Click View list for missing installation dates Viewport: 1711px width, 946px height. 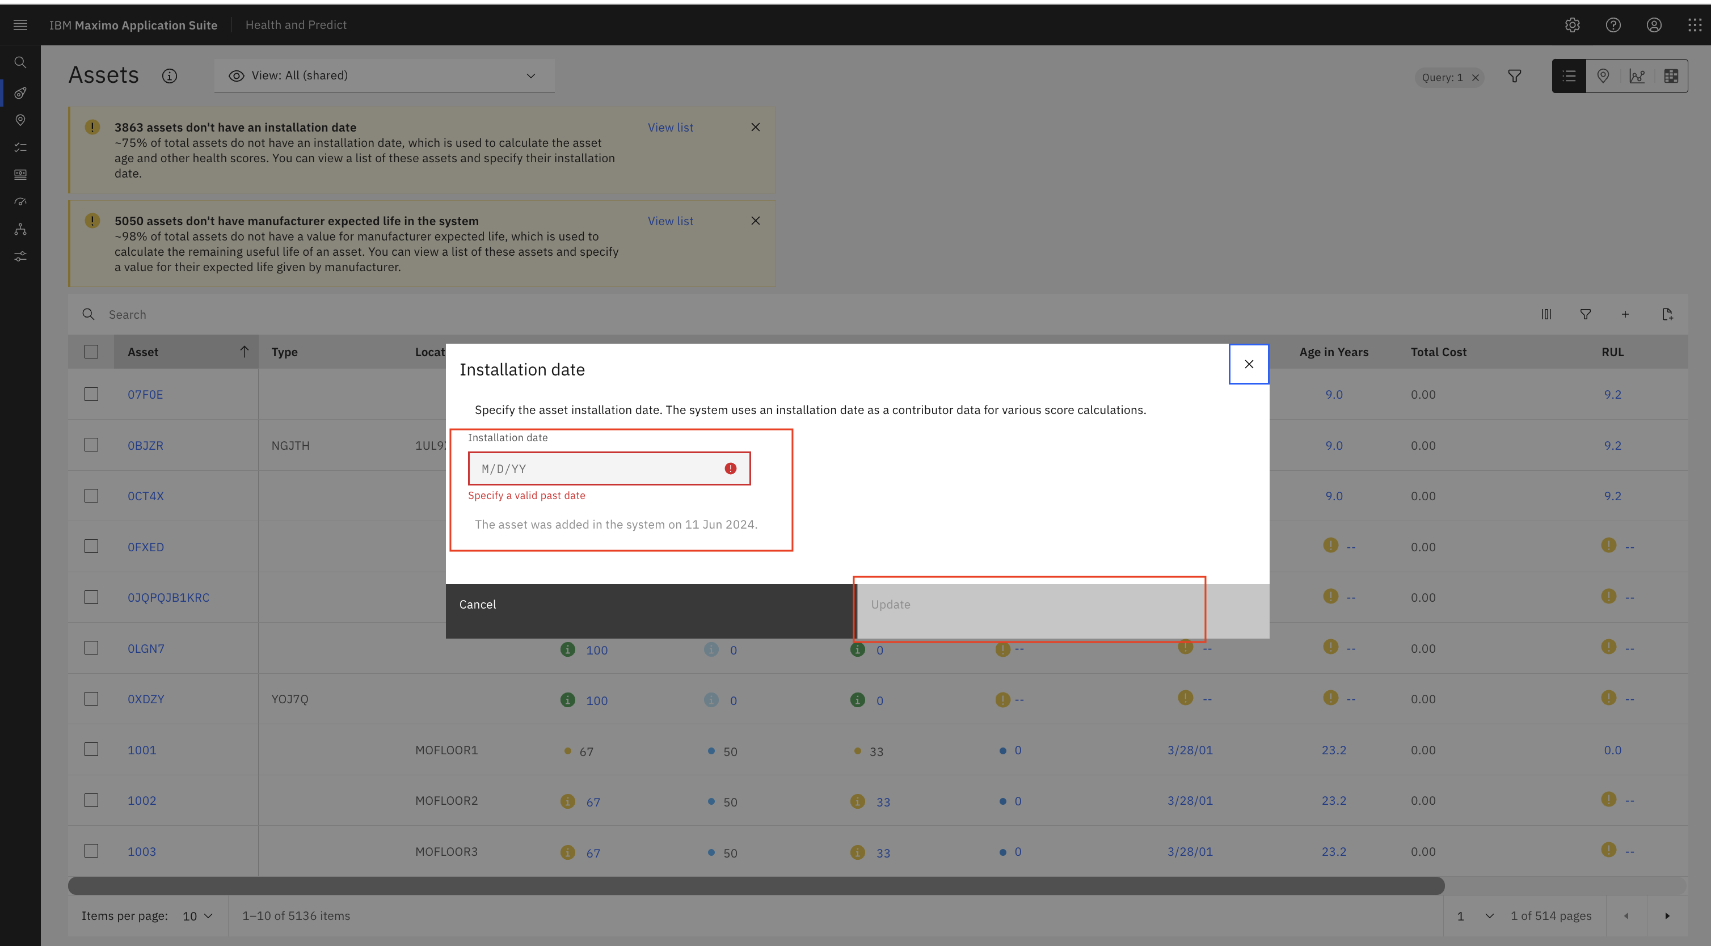point(670,128)
